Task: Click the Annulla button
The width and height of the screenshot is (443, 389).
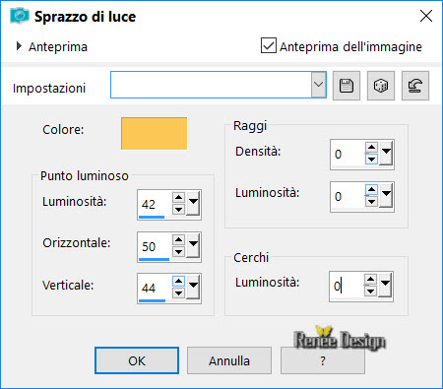Action: tap(229, 360)
